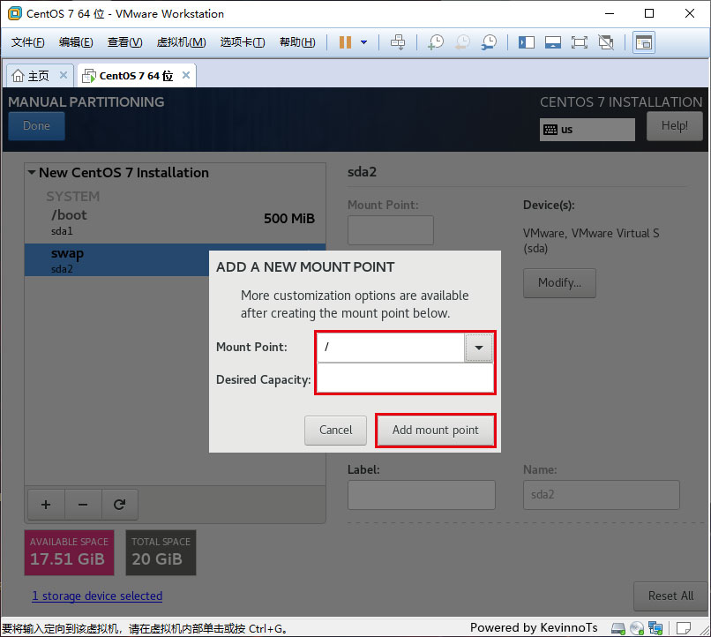The width and height of the screenshot is (711, 637).
Task: Click the Add mount point button
Action: pyautogui.click(x=435, y=430)
